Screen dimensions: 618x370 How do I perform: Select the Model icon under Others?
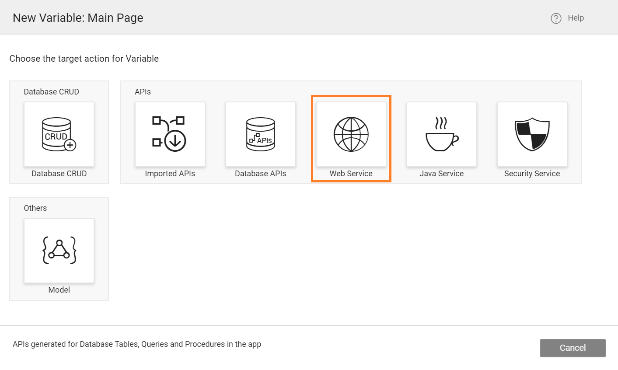point(59,251)
